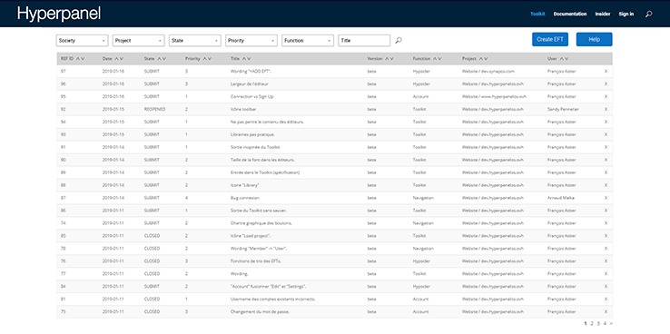Sort Priority column ascending
670x334 pixels.
(204, 58)
